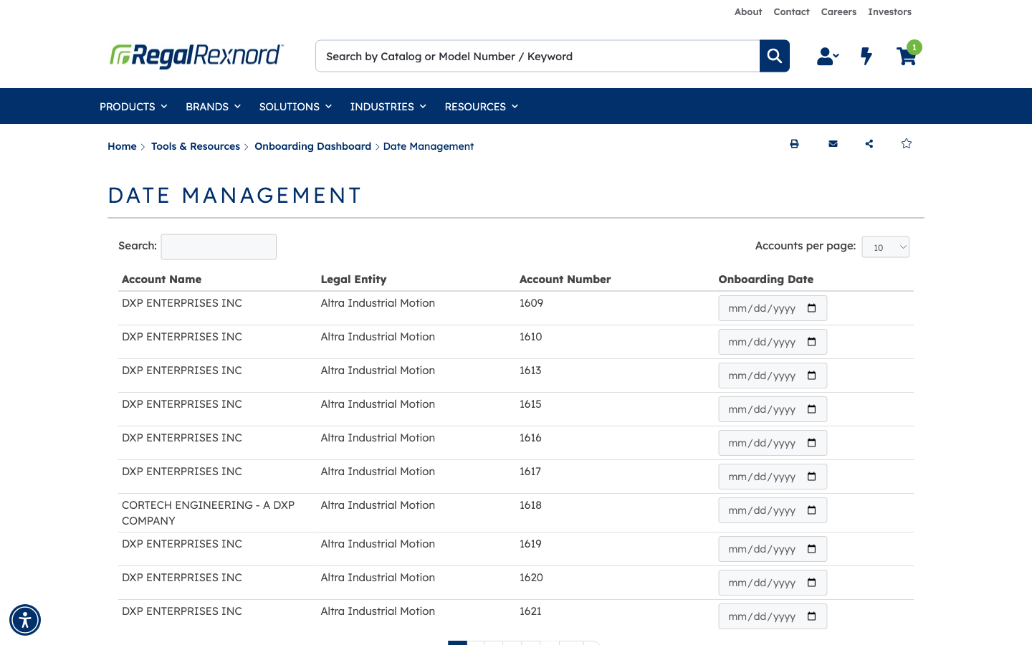Viewport: 1032px width, 645px height.
Task: Focus the table Search input field
Action: coord(219,247)
